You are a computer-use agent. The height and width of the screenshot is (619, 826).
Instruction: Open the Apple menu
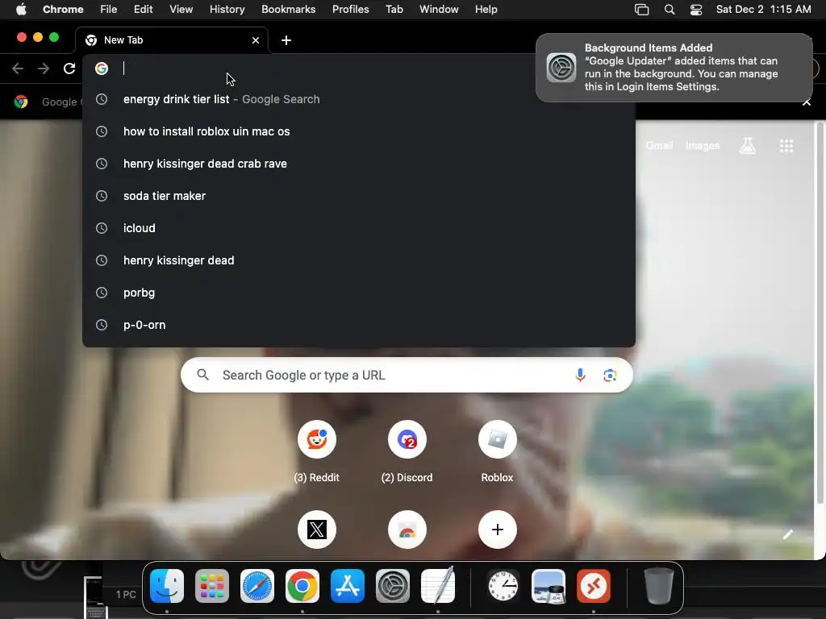pos(21,10)
